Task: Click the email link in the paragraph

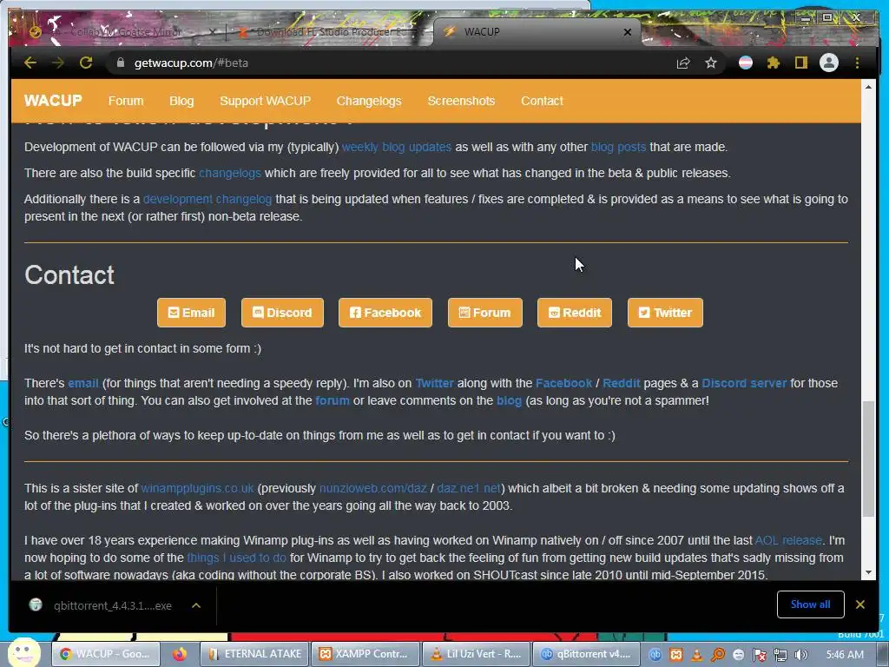Action: pyautogui.click(x=83, y=383)
